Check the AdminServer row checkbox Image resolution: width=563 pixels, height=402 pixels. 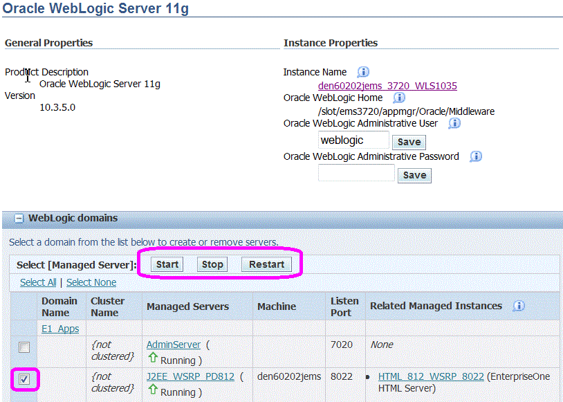click(x=24, y=347)
